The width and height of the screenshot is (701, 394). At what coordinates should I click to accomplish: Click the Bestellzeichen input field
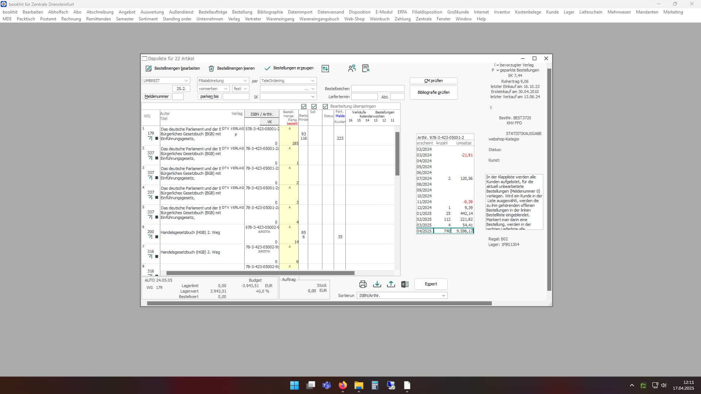[378, 89]
